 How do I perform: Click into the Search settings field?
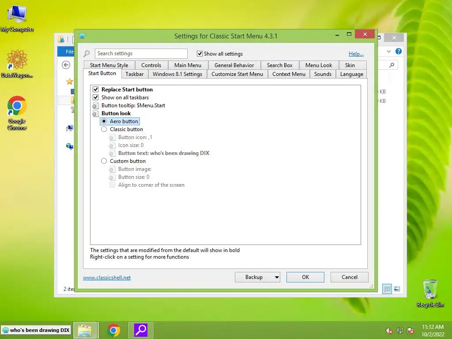click(141, 53)
